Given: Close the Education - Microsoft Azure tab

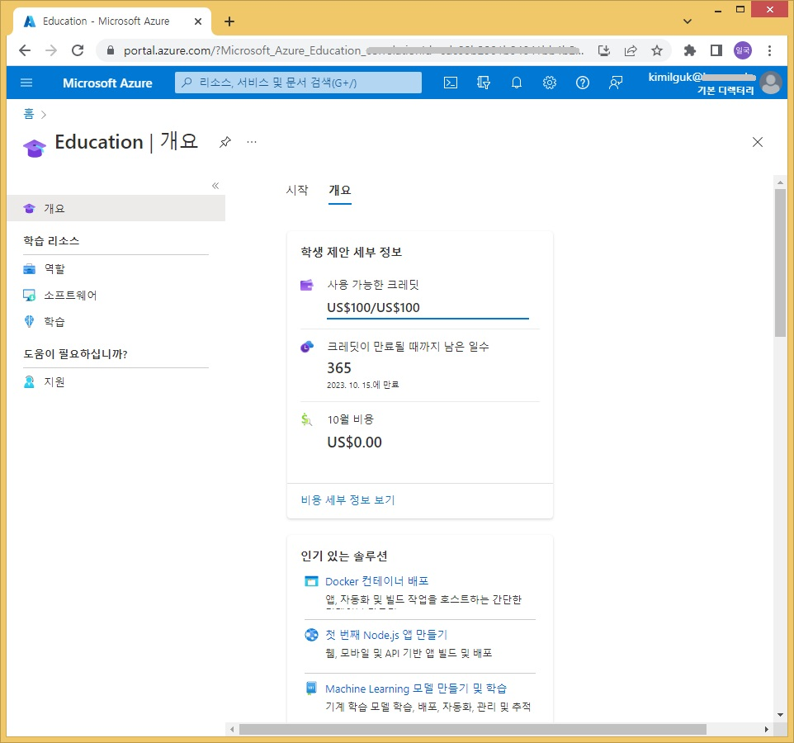Looking at the screenshot, I should tap(198, 21).
